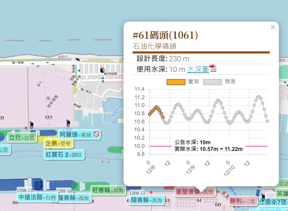The height and width of the screenshot is (211, 288).
Task: Toggle the 預測 series in the chart legend
Action: (229, 82)
